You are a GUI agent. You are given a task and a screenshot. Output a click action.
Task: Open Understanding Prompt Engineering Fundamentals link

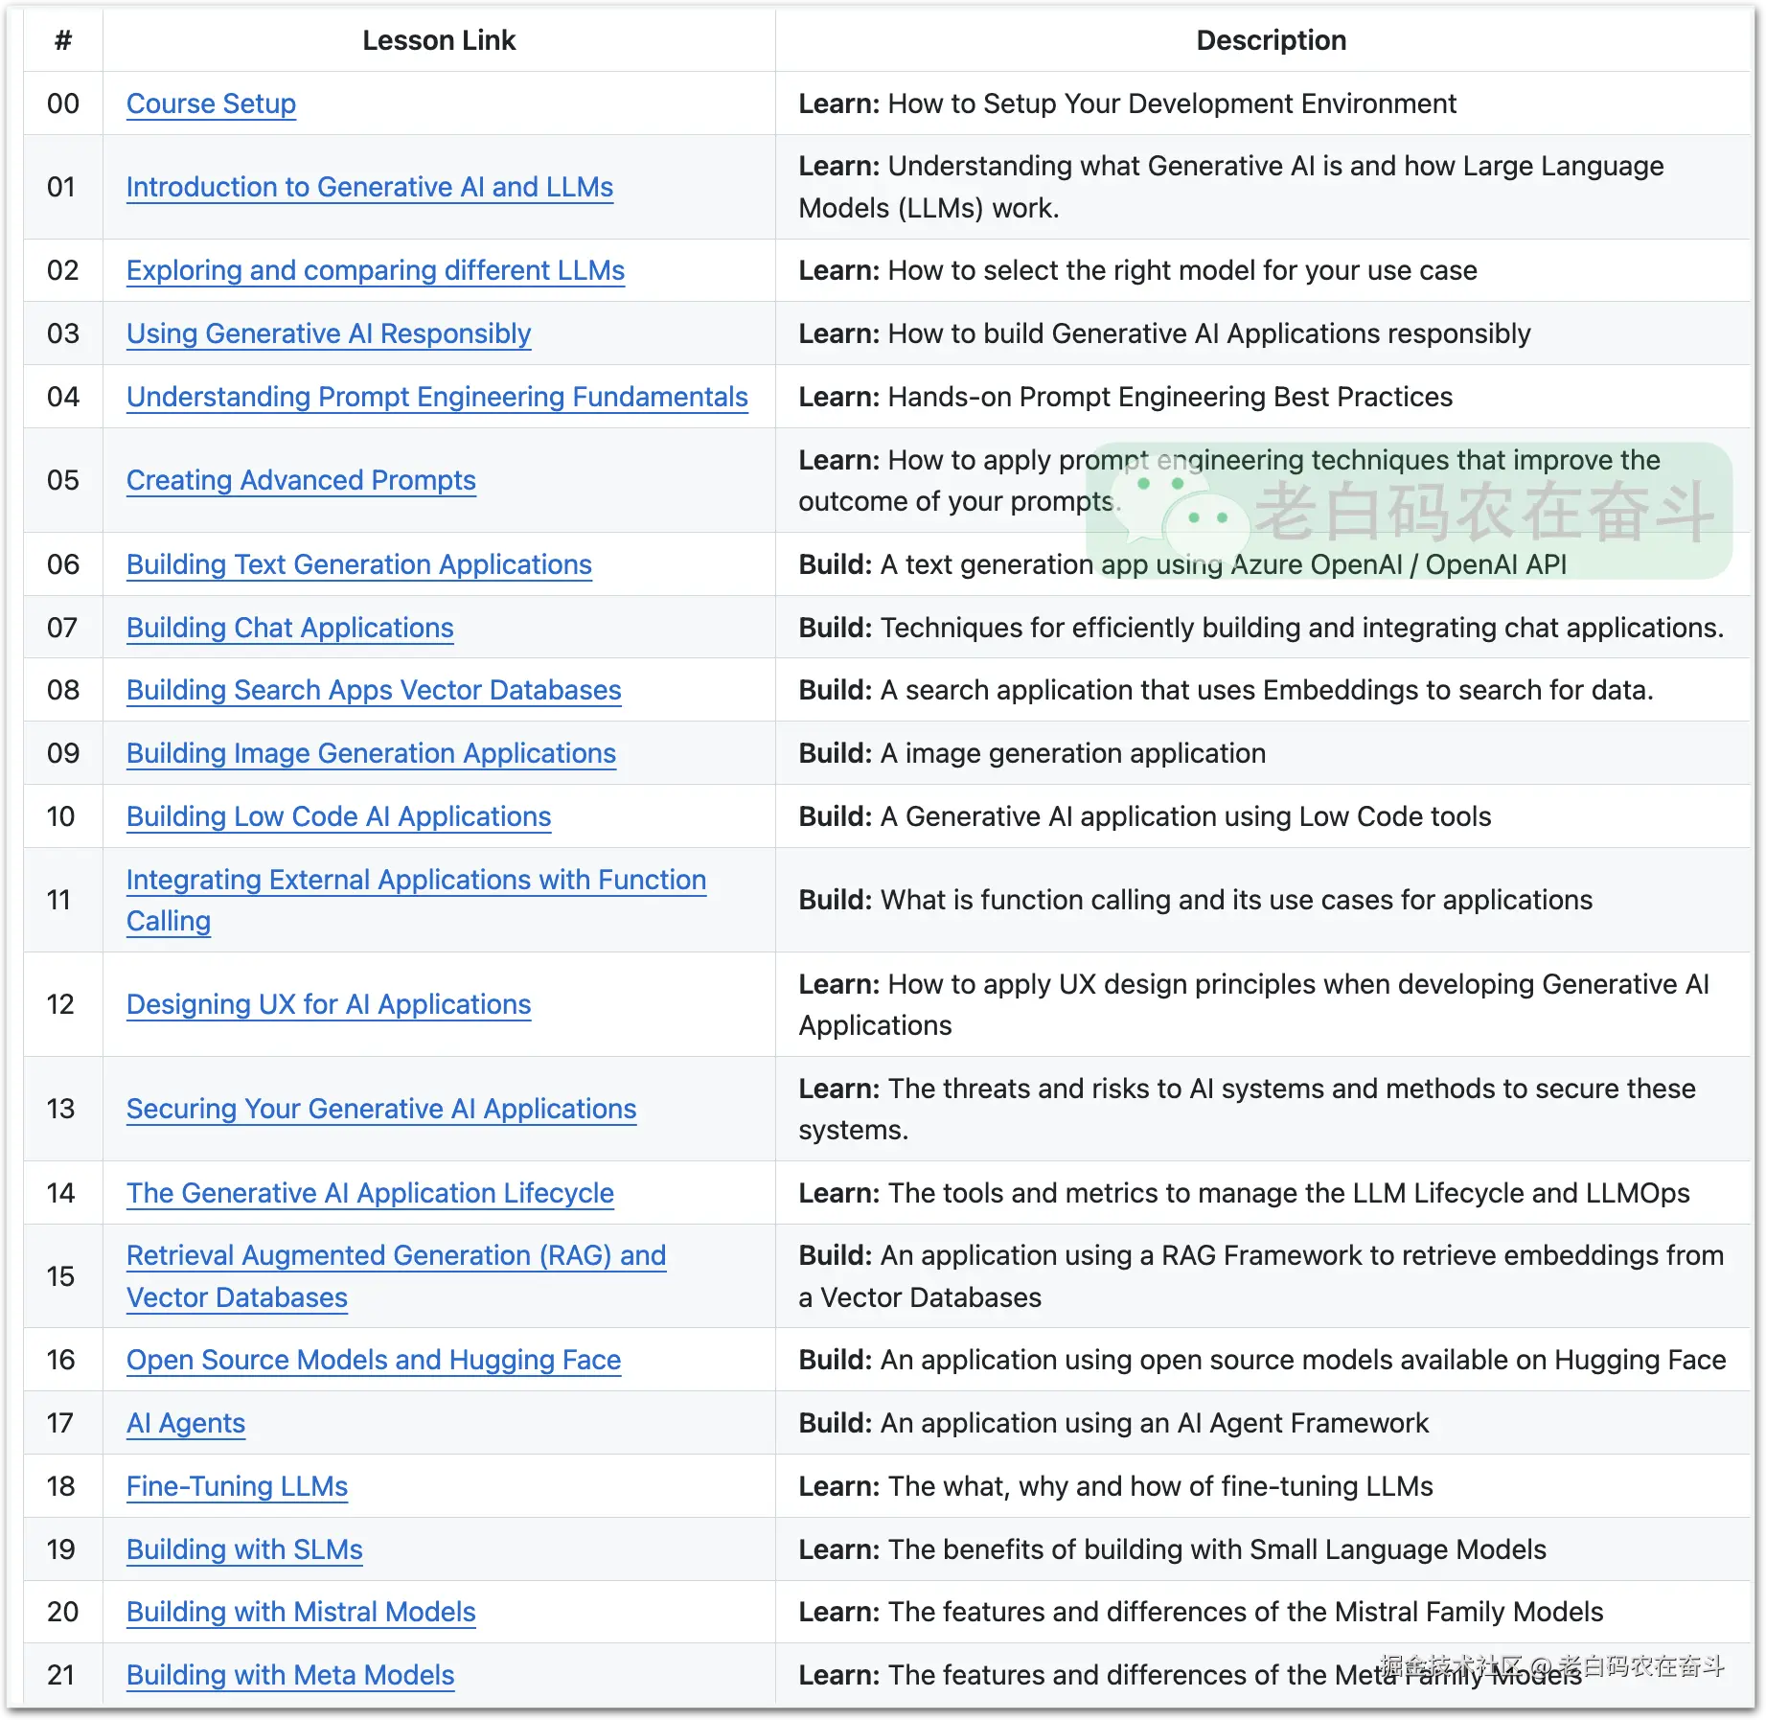(437, 397)
